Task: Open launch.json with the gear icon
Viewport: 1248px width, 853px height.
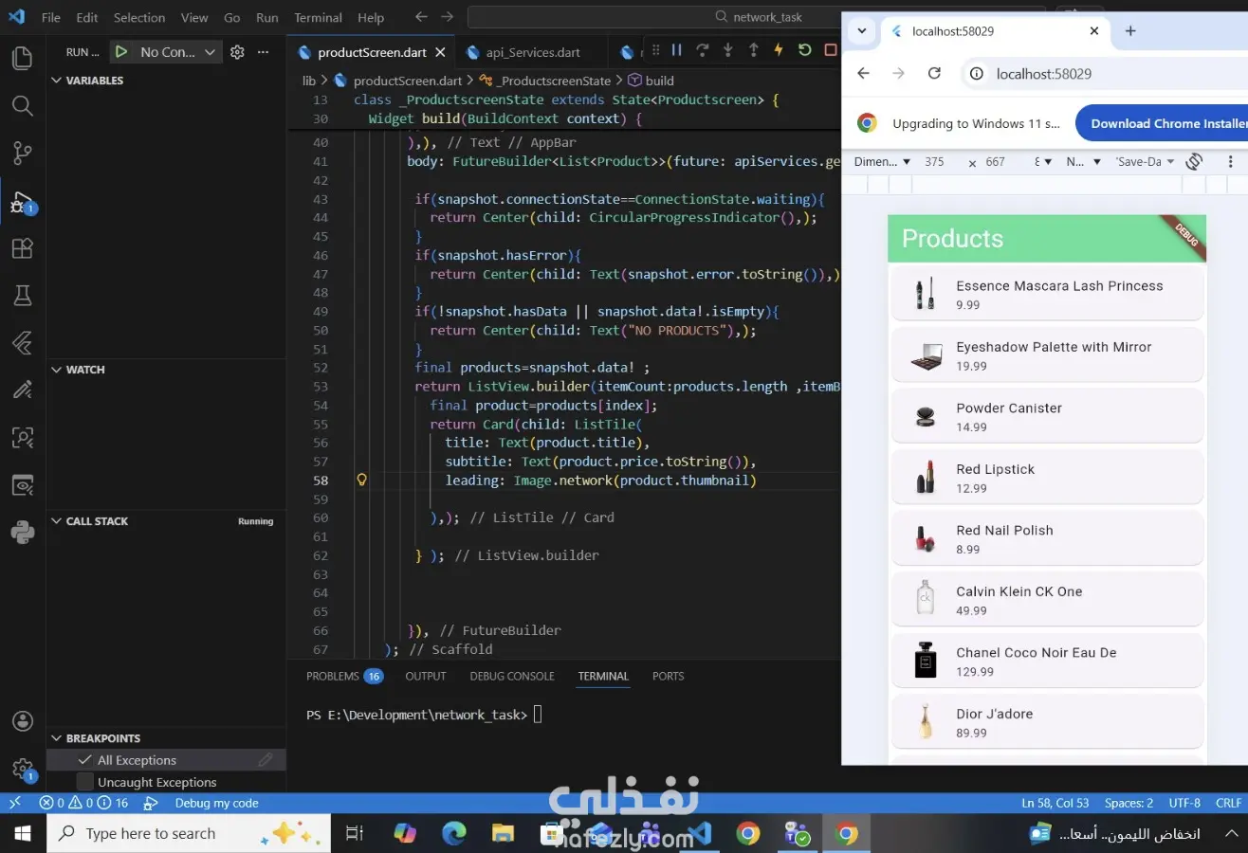Action: 238,52
